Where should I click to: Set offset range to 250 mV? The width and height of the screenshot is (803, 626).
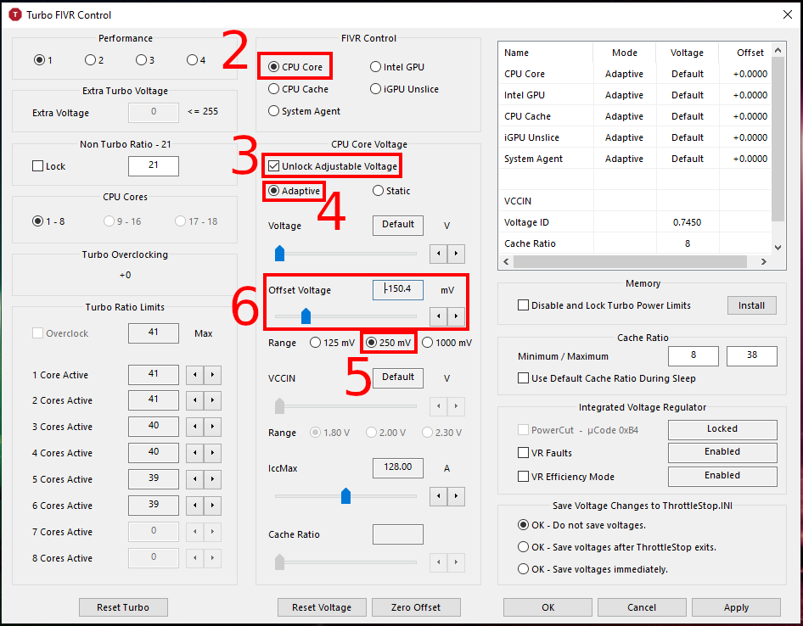pos(389,343)
